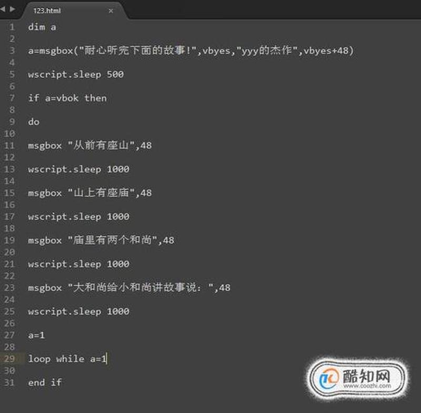421x413 pixels.
Task: Click wscript.sleep 1000 on line 13
Action: 78,169
